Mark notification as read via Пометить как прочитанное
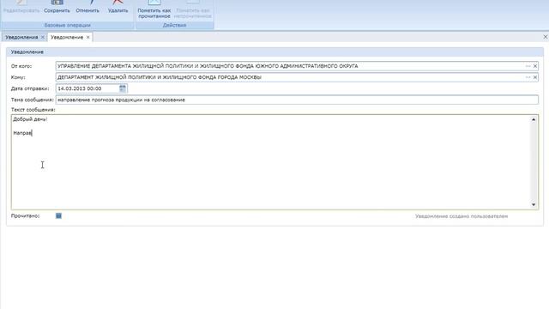 [x=154, y=9]
